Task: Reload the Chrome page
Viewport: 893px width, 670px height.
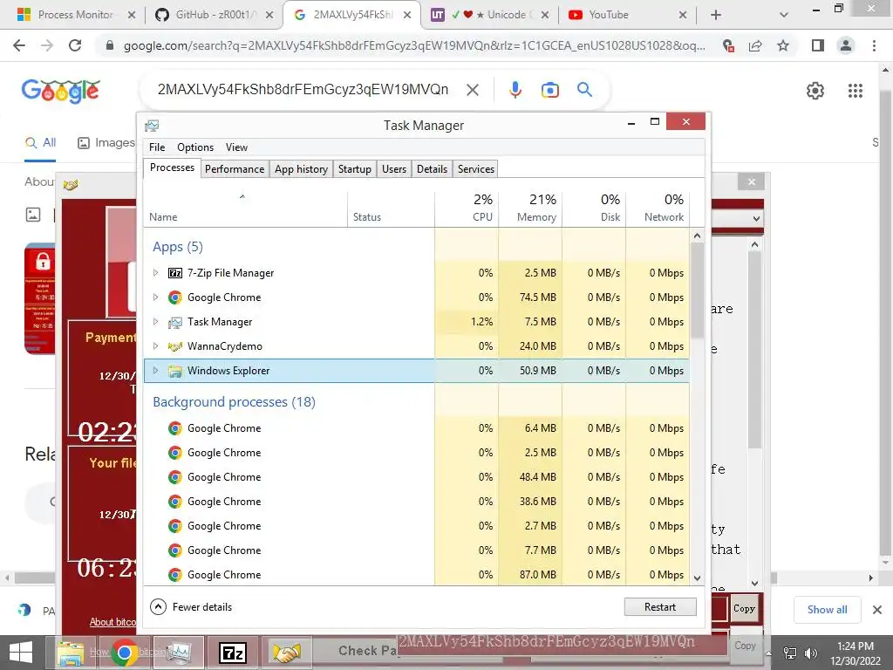Action: 75,45
